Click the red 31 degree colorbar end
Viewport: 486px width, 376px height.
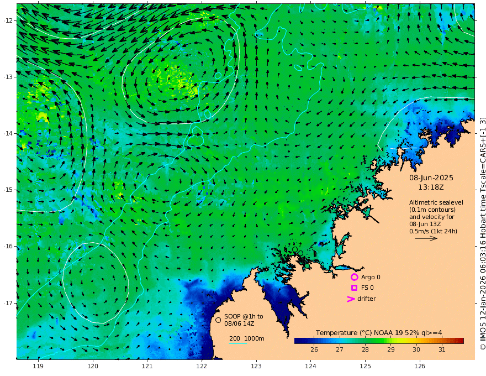461,341
